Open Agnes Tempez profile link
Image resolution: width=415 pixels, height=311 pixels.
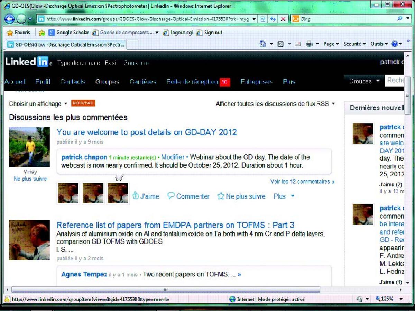click(x=84, y=274)
